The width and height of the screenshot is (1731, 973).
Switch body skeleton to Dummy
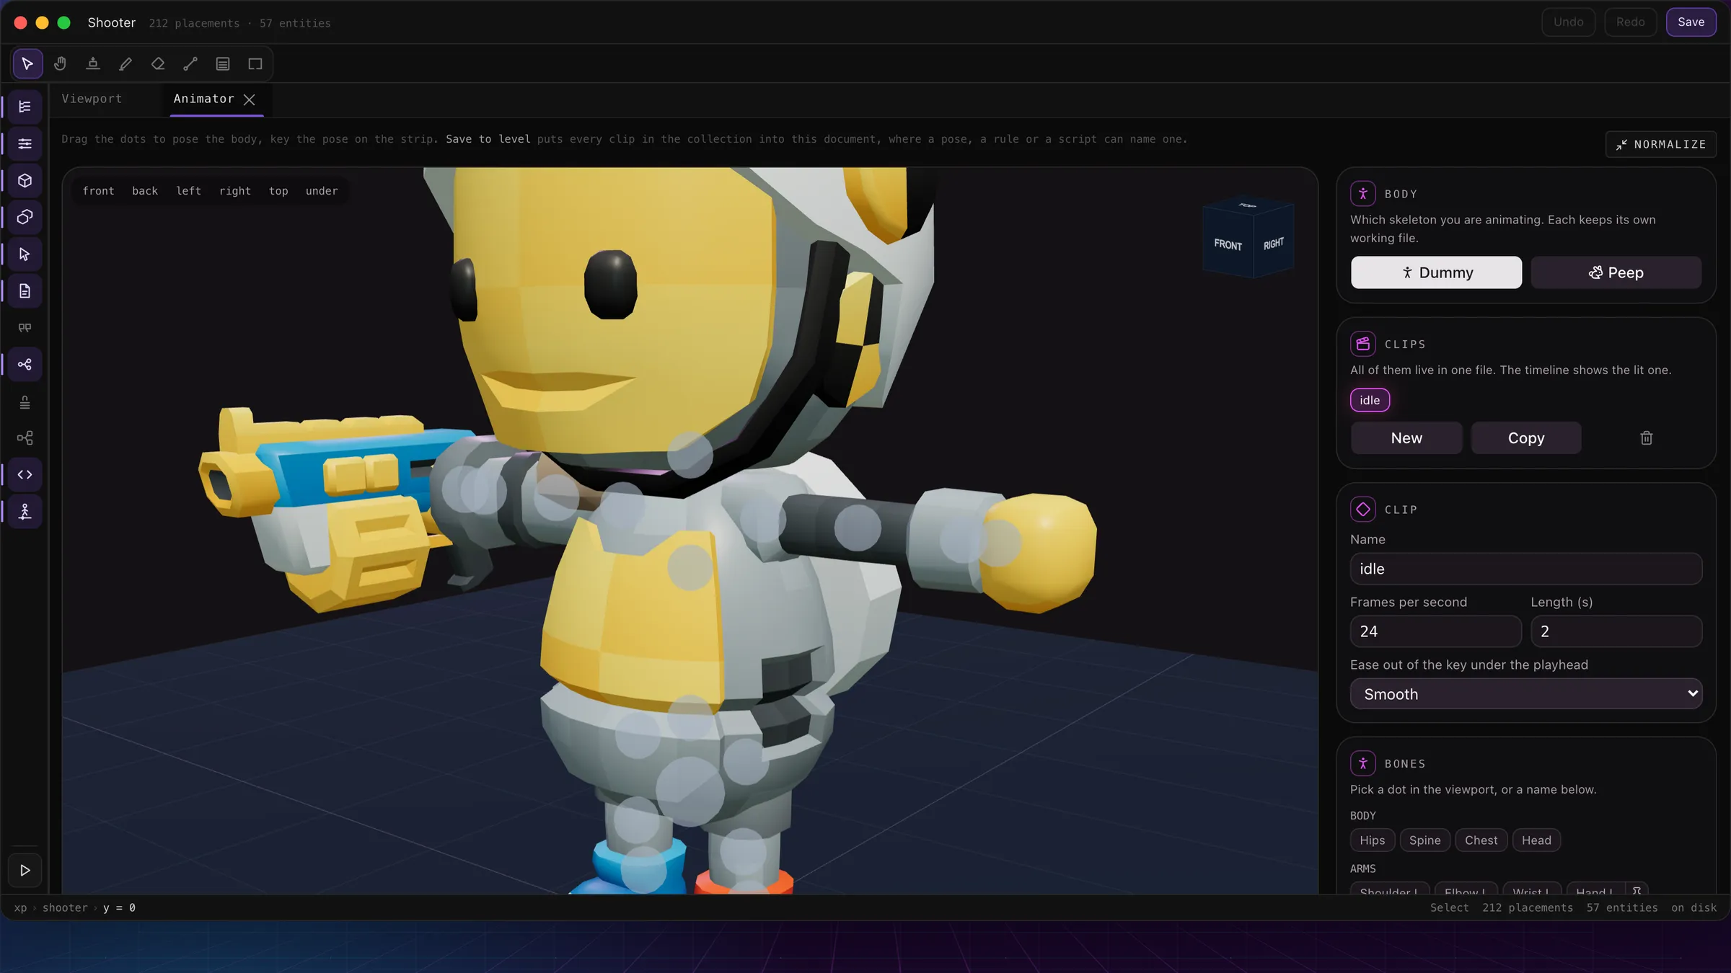click(x=1436, y=272)
